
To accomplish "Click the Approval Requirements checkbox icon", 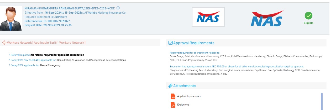I will (170, 43).
